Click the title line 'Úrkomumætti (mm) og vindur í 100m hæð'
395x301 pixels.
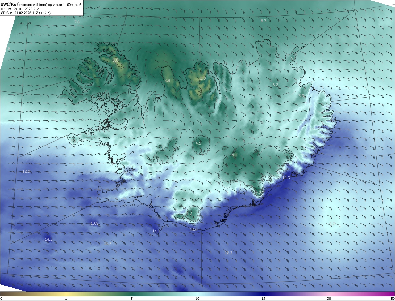point(49,4)
